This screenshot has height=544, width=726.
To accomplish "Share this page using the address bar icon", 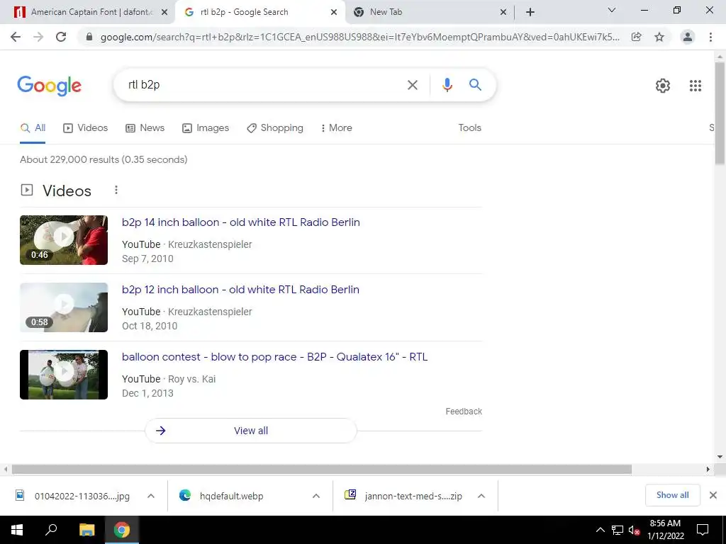I will coord(637,37).
